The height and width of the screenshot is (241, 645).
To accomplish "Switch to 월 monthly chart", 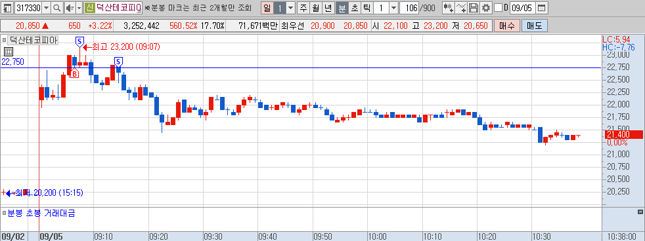I will [x=315, y=8].
